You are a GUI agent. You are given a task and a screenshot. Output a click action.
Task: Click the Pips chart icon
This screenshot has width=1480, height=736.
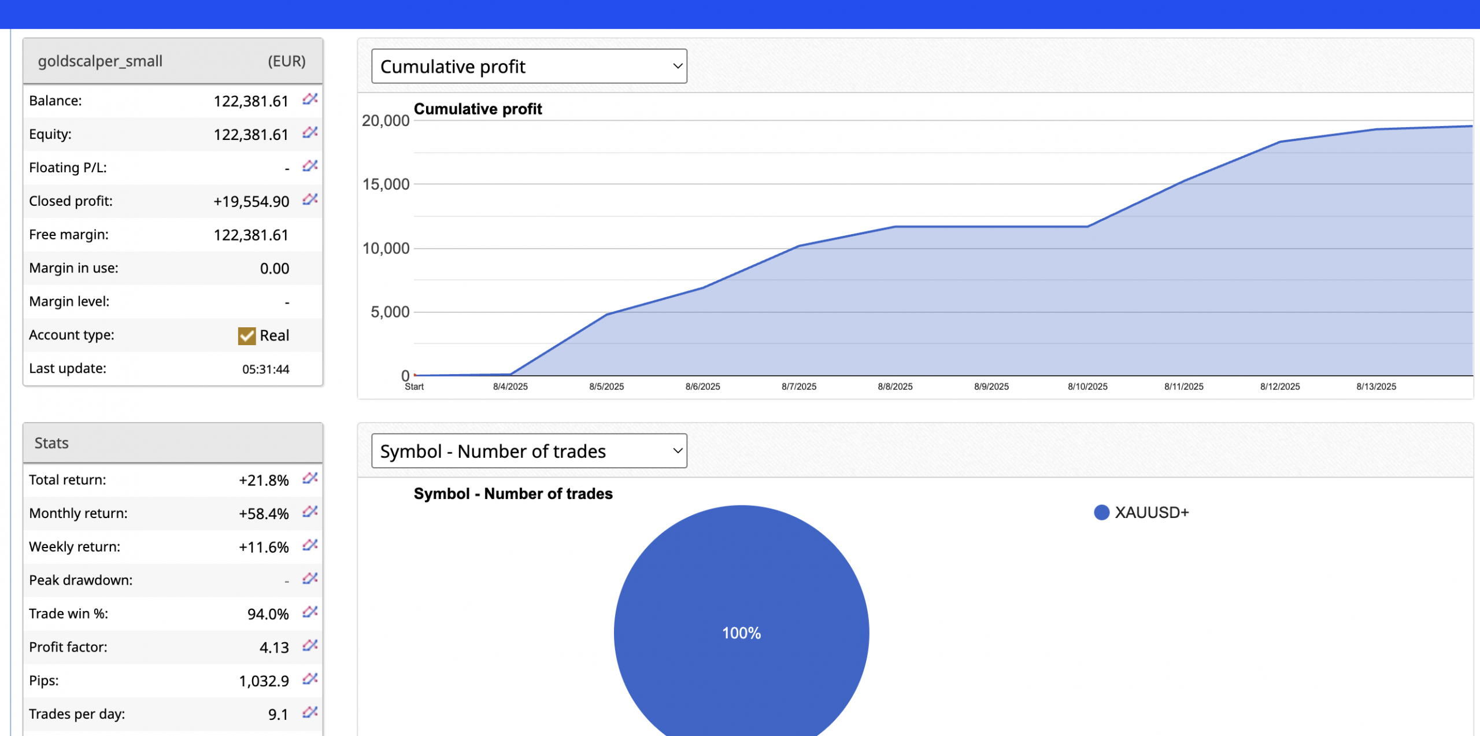click(310, 679)
